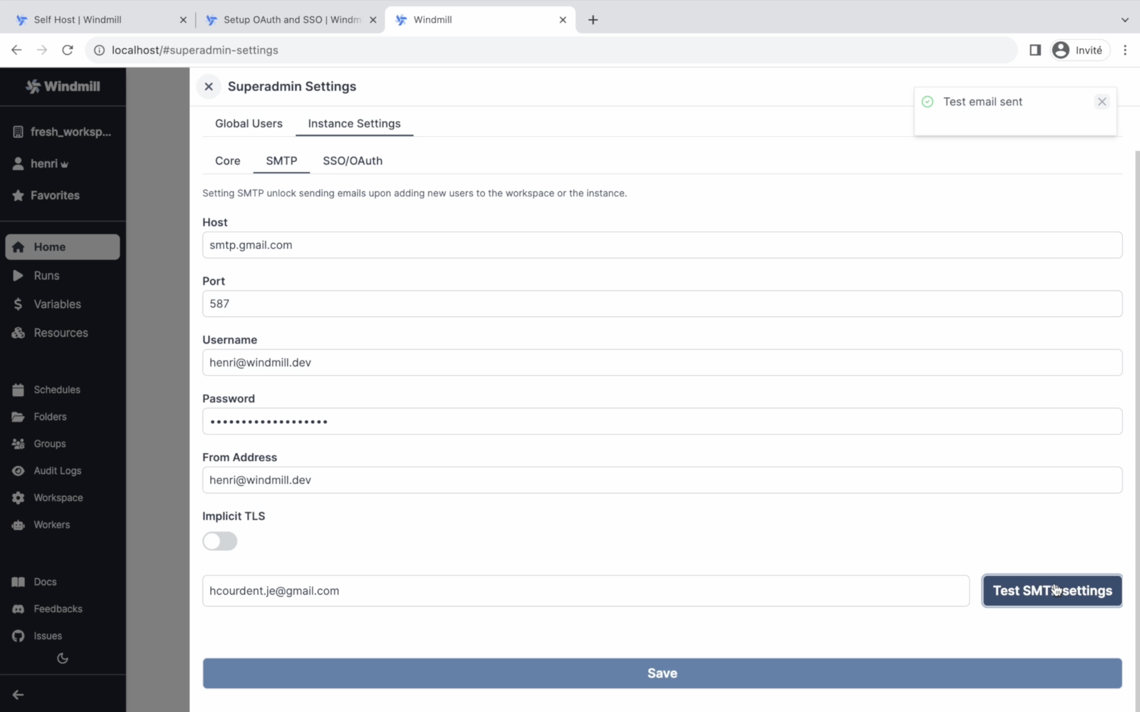Dismiss the Test email sent notification
Viewport: 1140px width, 712px height.
point(1102,102)
